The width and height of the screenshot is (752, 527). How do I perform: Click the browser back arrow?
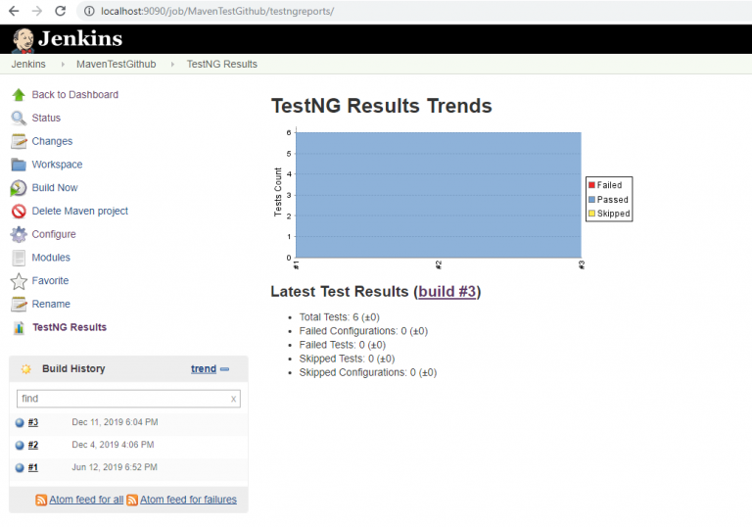(14, 11)
